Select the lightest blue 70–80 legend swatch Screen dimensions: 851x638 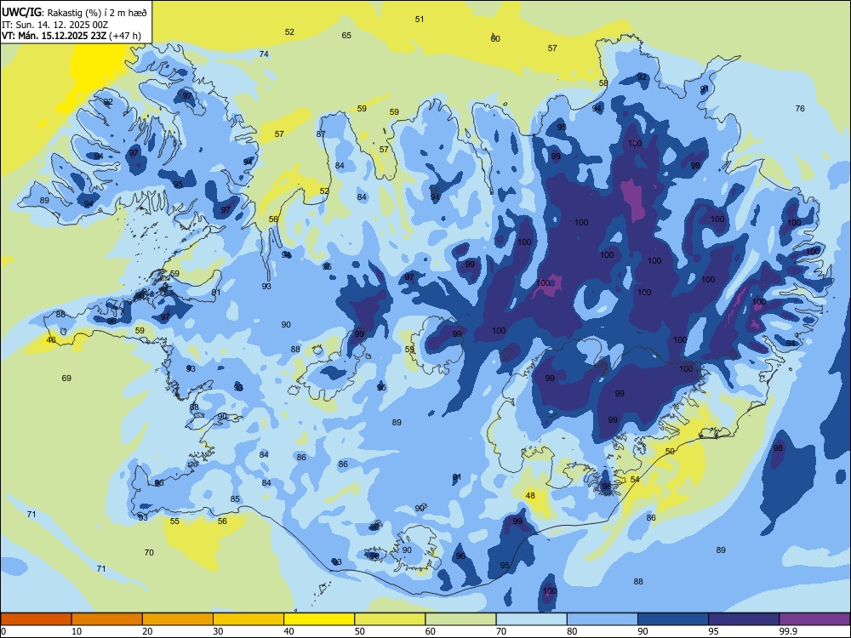coord(531,619)
